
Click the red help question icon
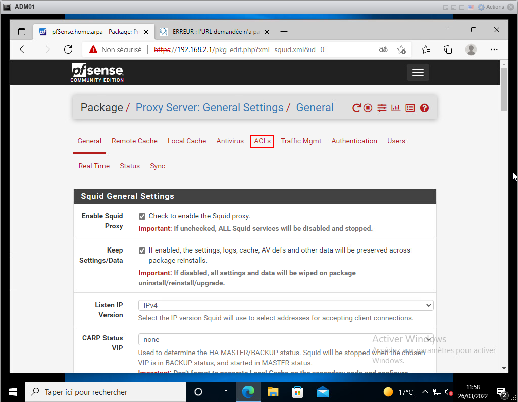[424, 108]
